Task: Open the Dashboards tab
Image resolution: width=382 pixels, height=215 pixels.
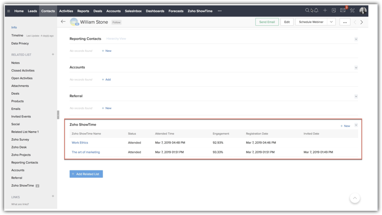Action: [x=155, y=11]
